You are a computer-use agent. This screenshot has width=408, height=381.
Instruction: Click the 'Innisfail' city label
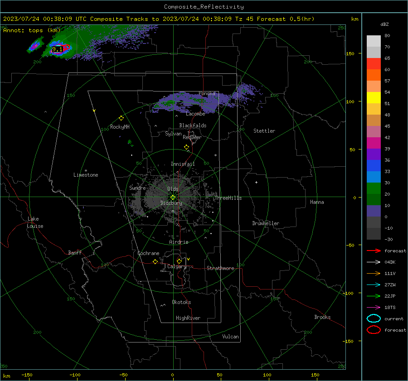(x=183, y=164)
